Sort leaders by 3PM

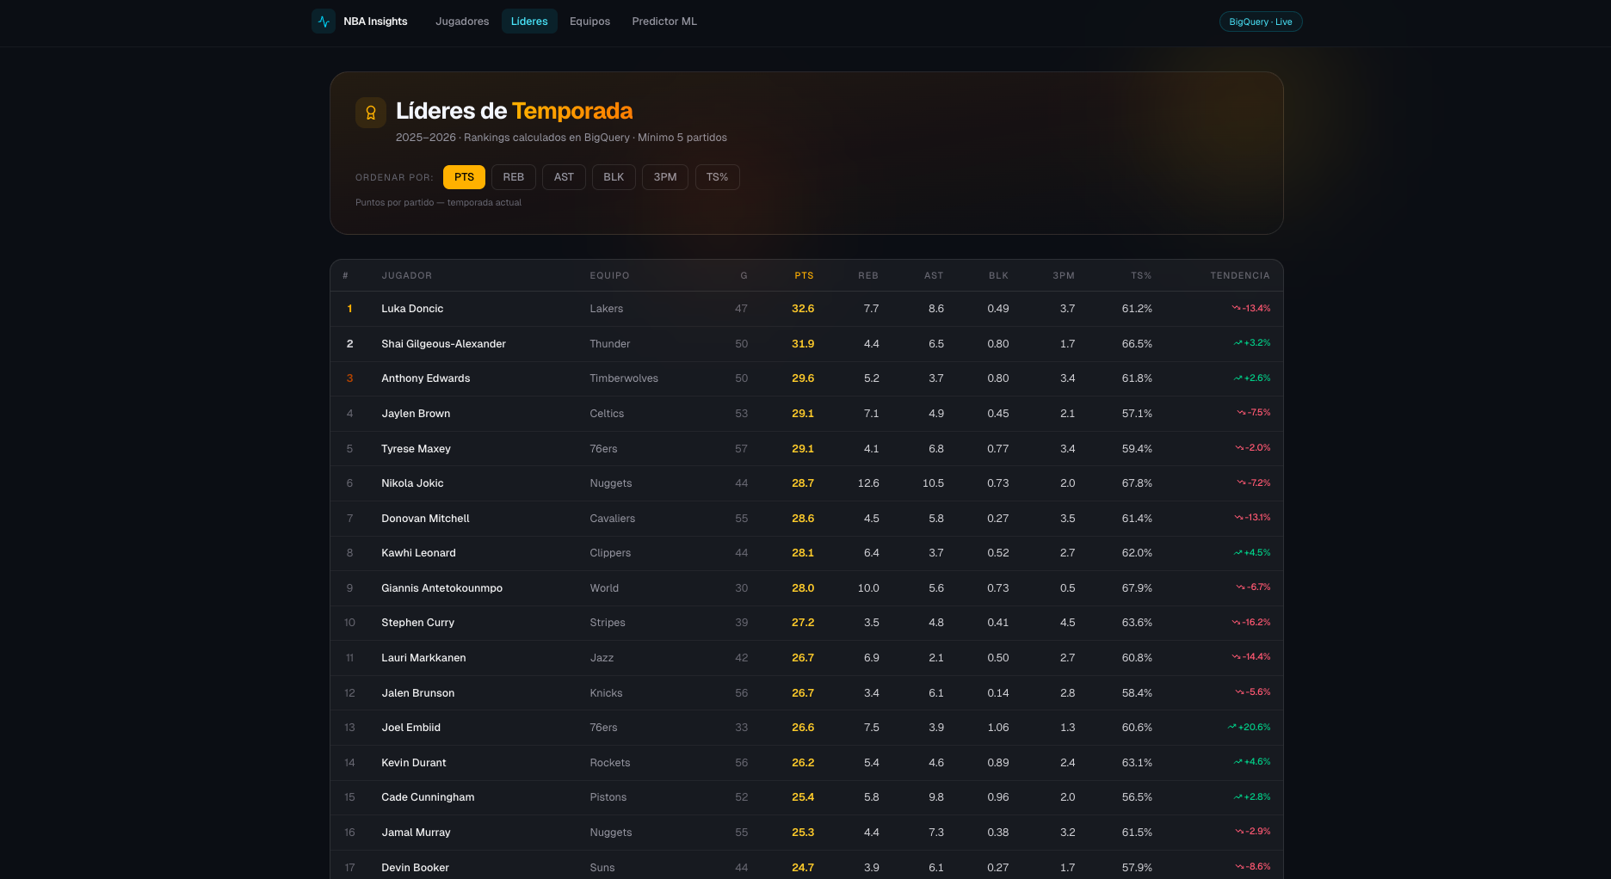click(665, 177)
